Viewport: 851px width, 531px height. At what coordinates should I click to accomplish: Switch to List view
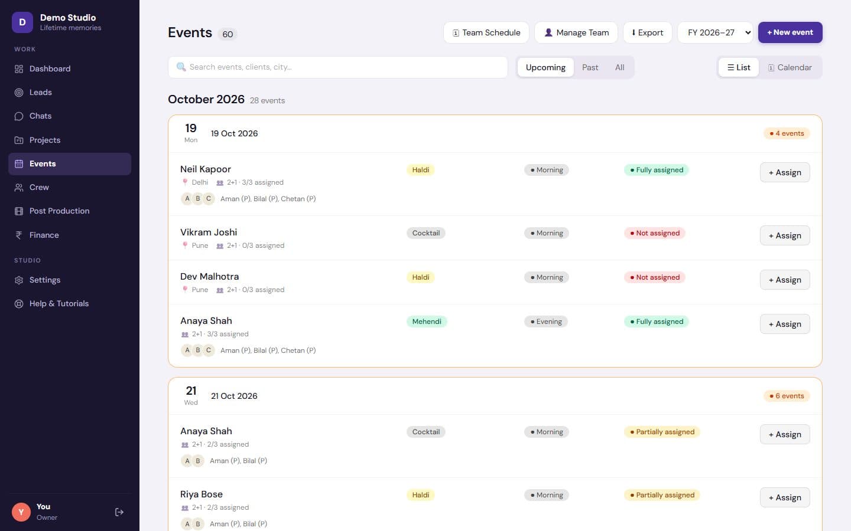(739, 67)
